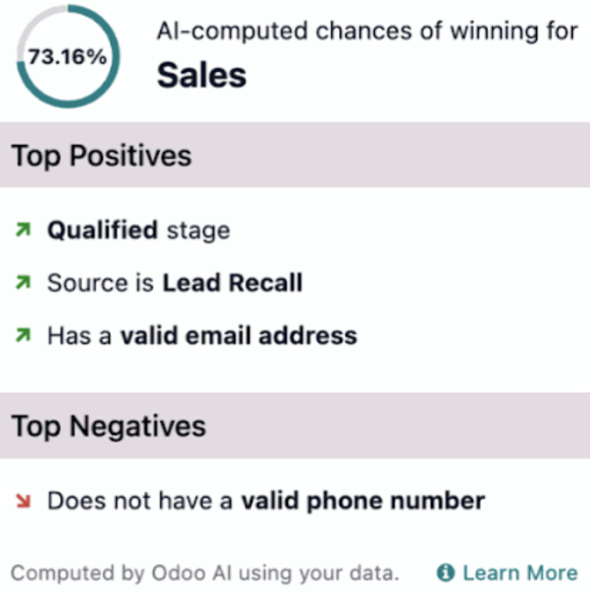Click the words Source is

pos(100,283)
